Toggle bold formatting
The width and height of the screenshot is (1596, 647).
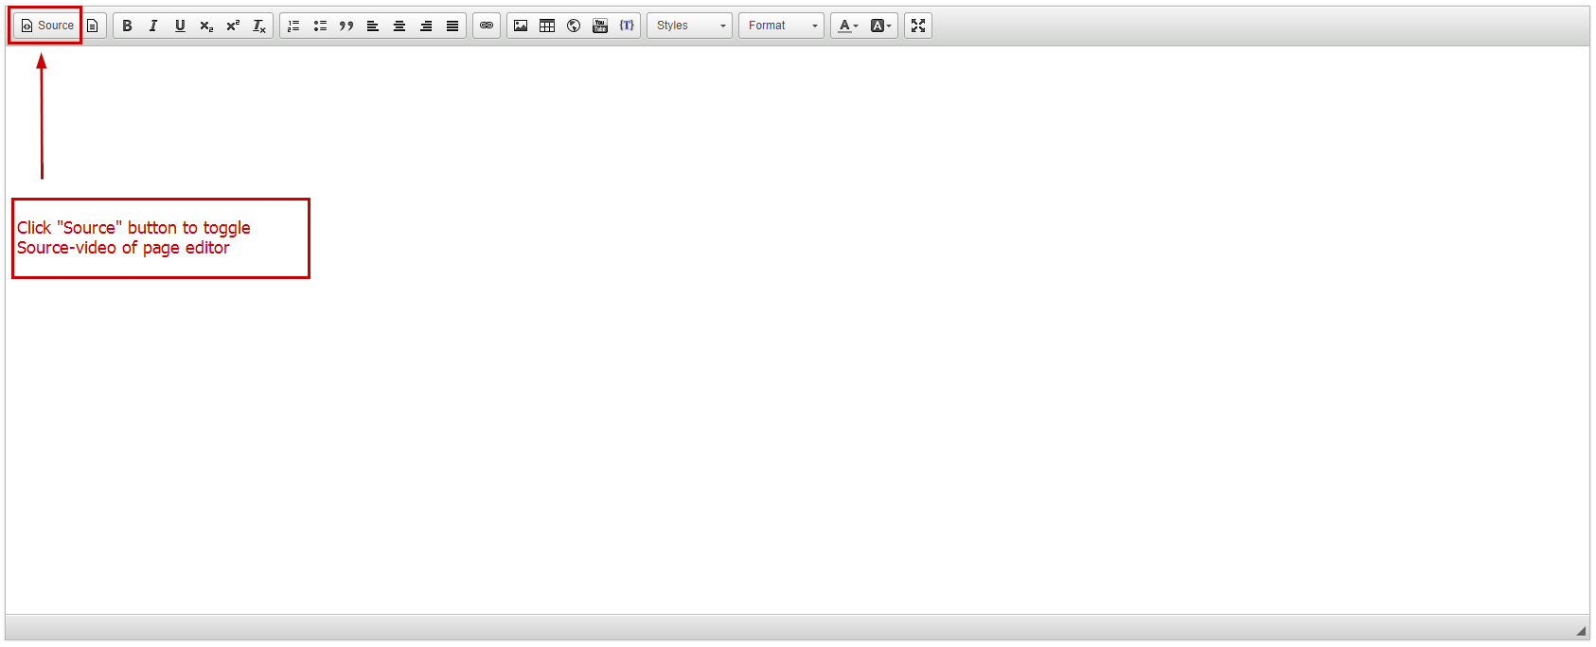click(127, 26)
